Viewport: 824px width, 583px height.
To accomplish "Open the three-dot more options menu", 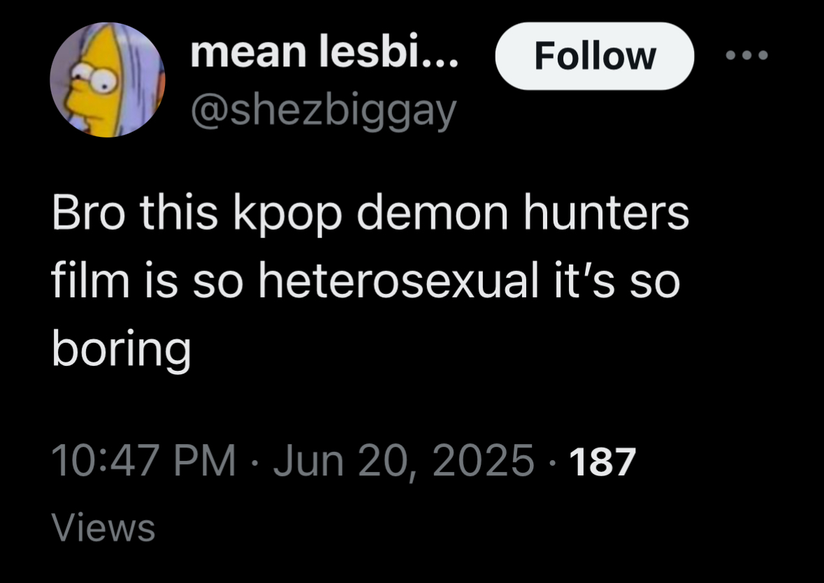I will pyautogui.click(x=746, y=54).
